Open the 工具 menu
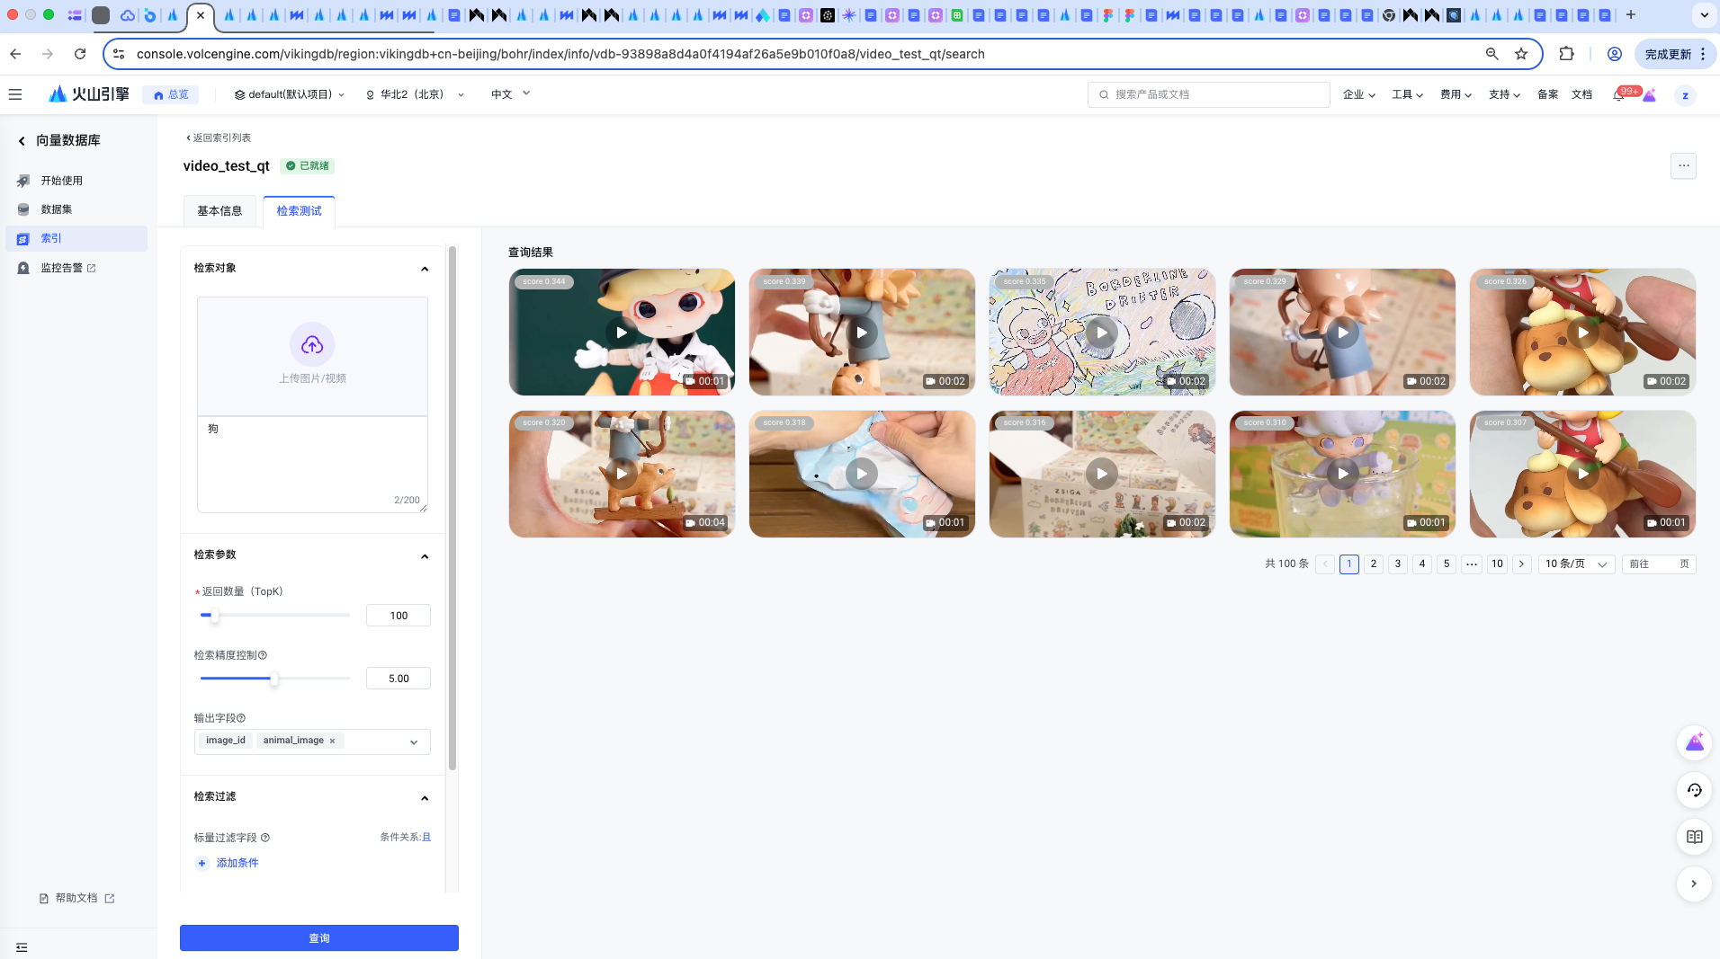 click(1407, 94)
